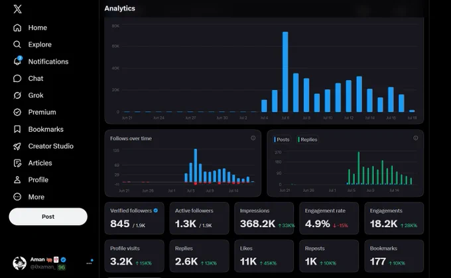Open Notifications bell icon
Image resolution: width=451 pixels, height=278 pixels.
17,61
